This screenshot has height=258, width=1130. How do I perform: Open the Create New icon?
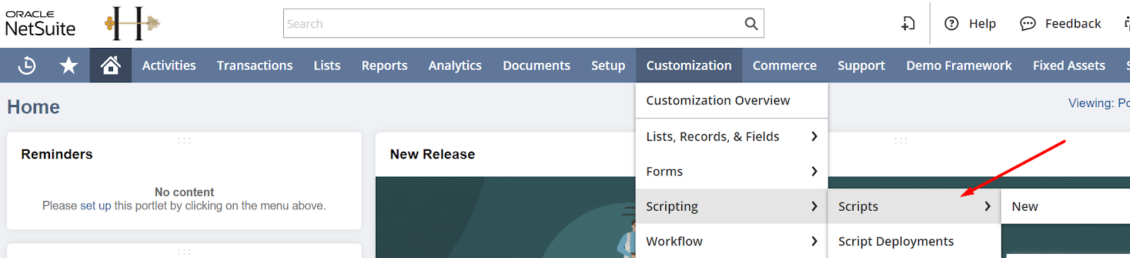tap(908, 24)
